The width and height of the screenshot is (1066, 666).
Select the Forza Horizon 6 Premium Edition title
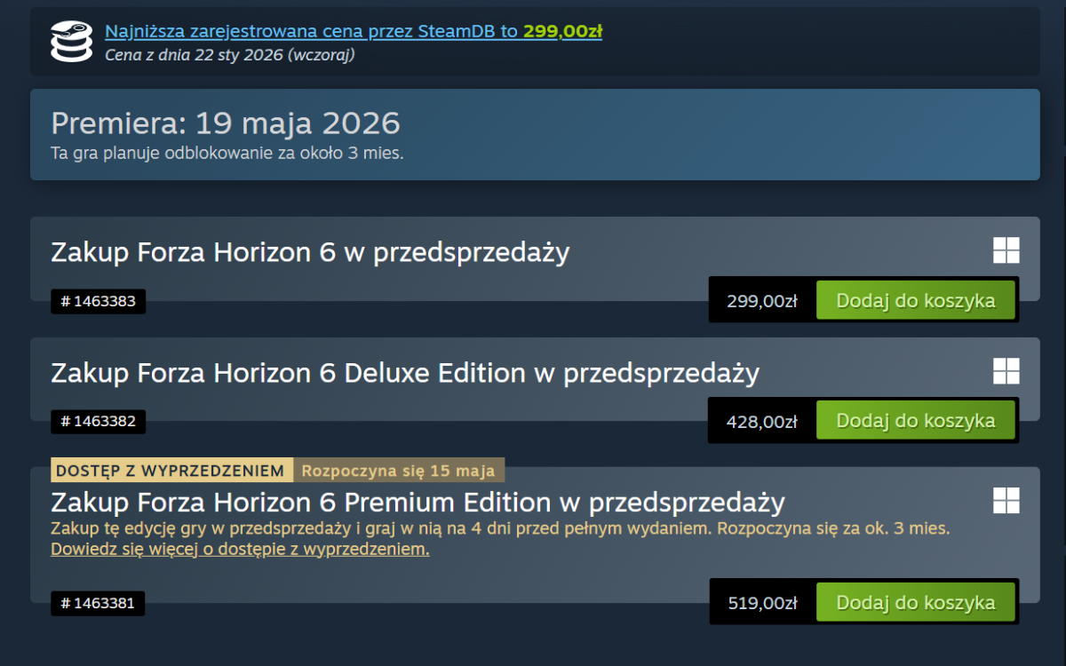tap(418, 503)
